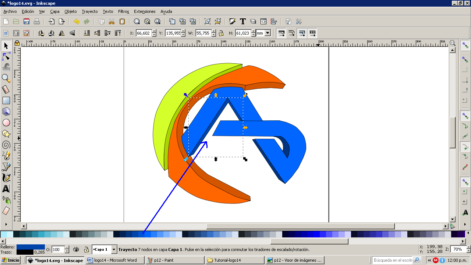This screenshot has height=265, width=471.
Task: Toggle moving patterns with object
Action: click(312, 33)
